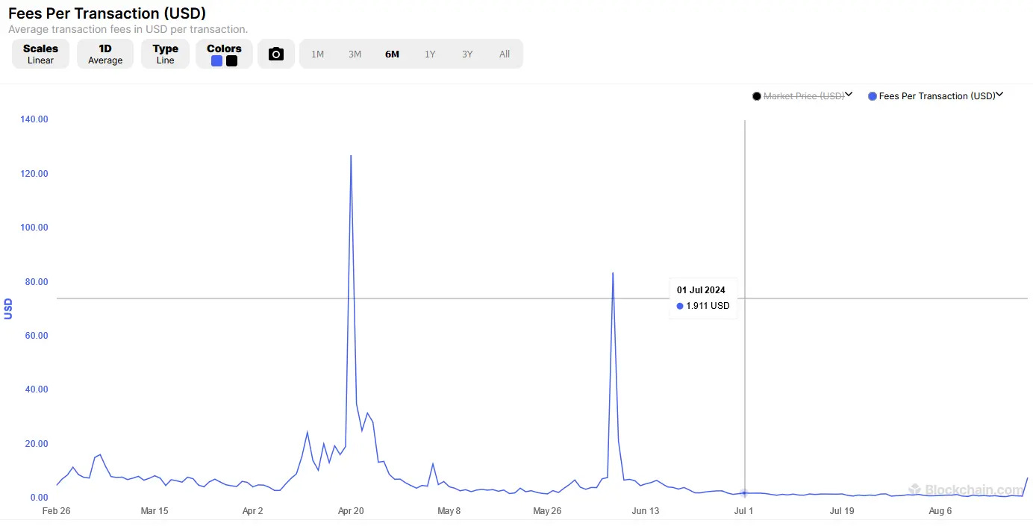The height and width of the screenshot is (526, 1033).
Task: Hide the Fees Per Transaction (USD) series
Action: coord(937,96)
